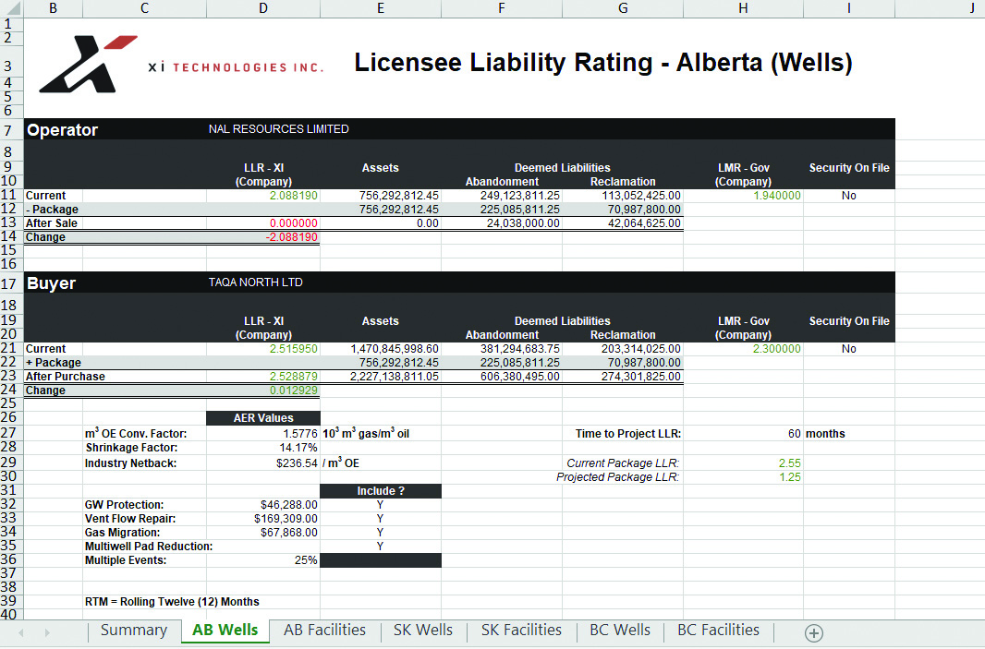The height and width of the screenshot is (649, 985).
Task: Add a new sheet with the plus button
Action: point(813,632)
